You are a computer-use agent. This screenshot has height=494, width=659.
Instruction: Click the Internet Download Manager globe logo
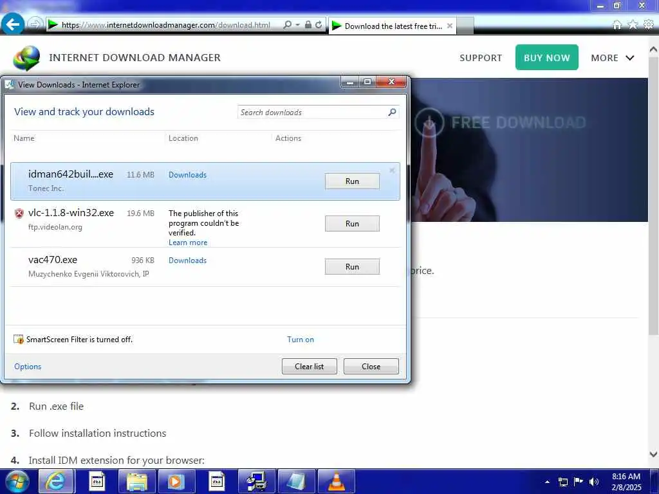[26, 58]
